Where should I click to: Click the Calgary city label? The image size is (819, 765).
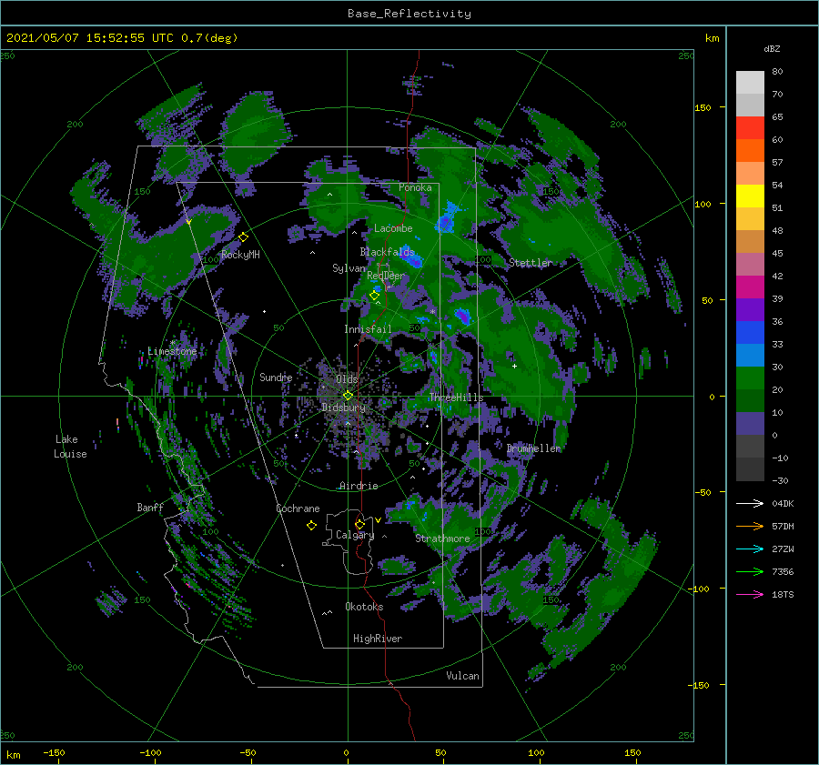[355, 535]
